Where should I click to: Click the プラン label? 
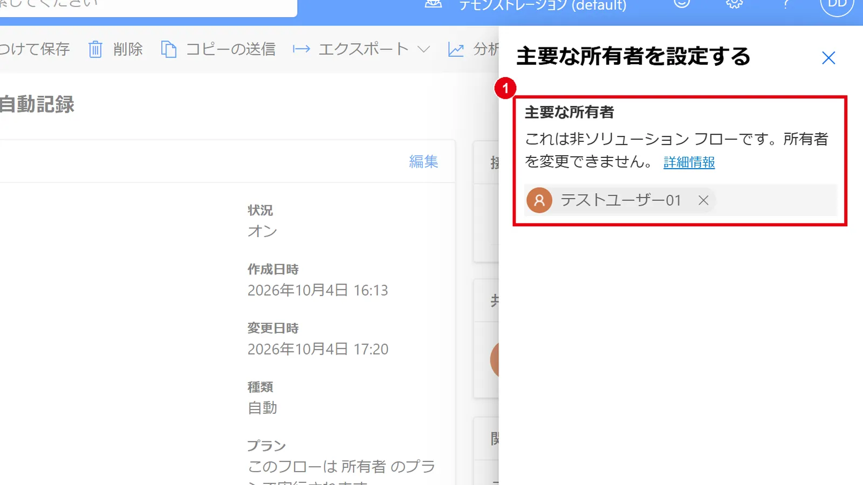[x=266, y=446]
